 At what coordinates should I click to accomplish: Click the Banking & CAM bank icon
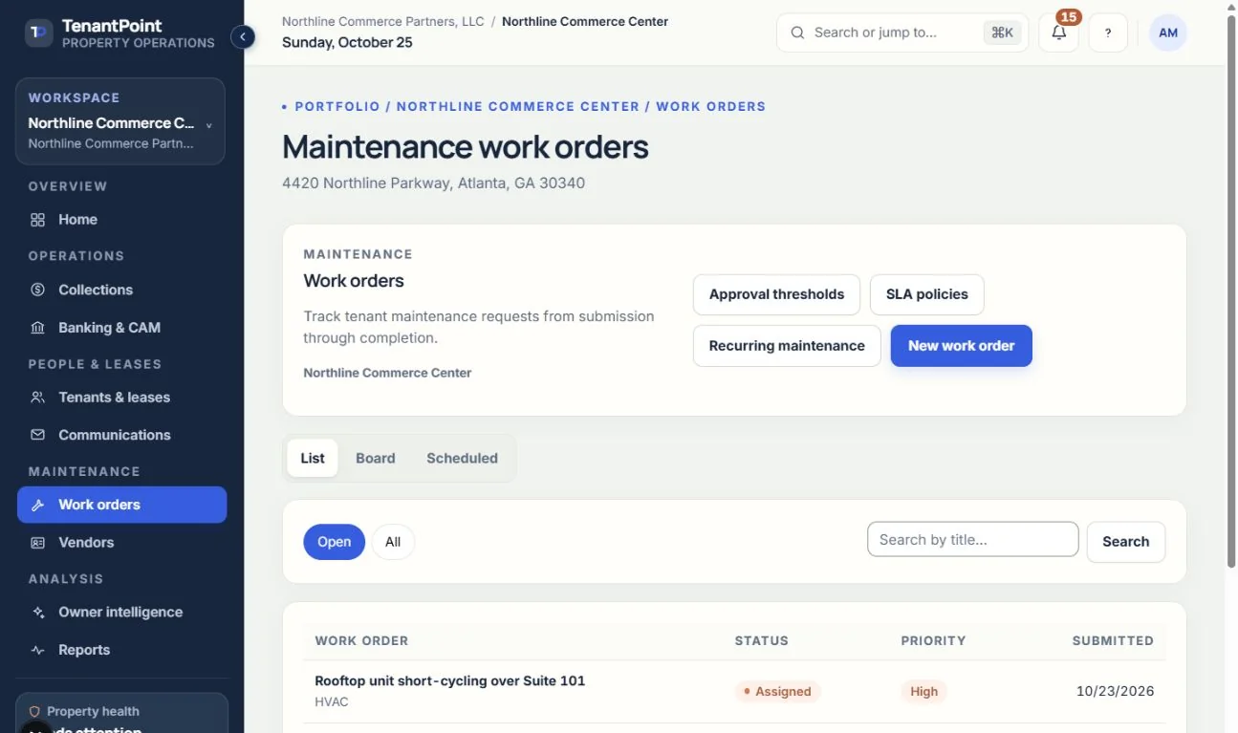click(38, 328)
